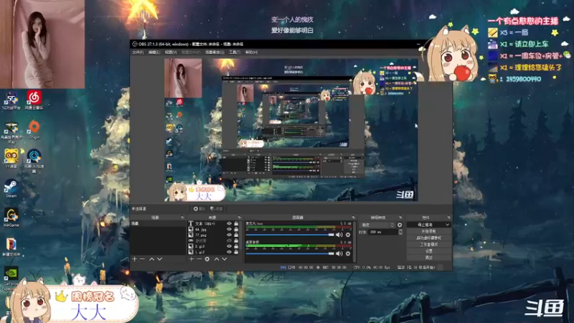Open the 5E platform desktop shortcut

11,100
